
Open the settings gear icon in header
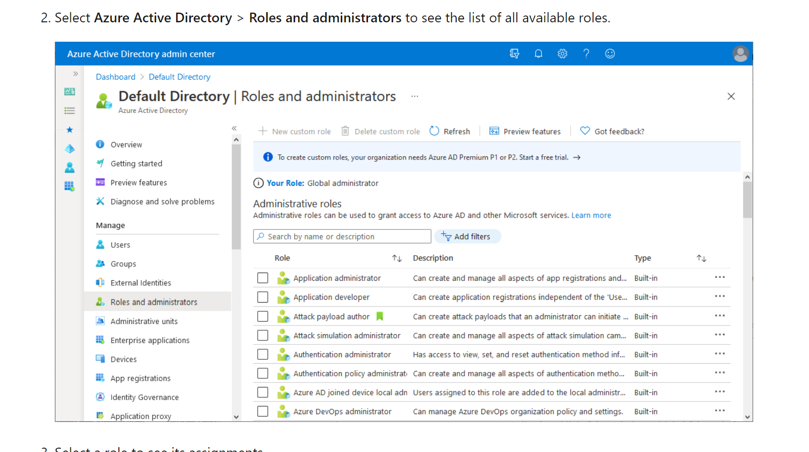pos(562,54)
